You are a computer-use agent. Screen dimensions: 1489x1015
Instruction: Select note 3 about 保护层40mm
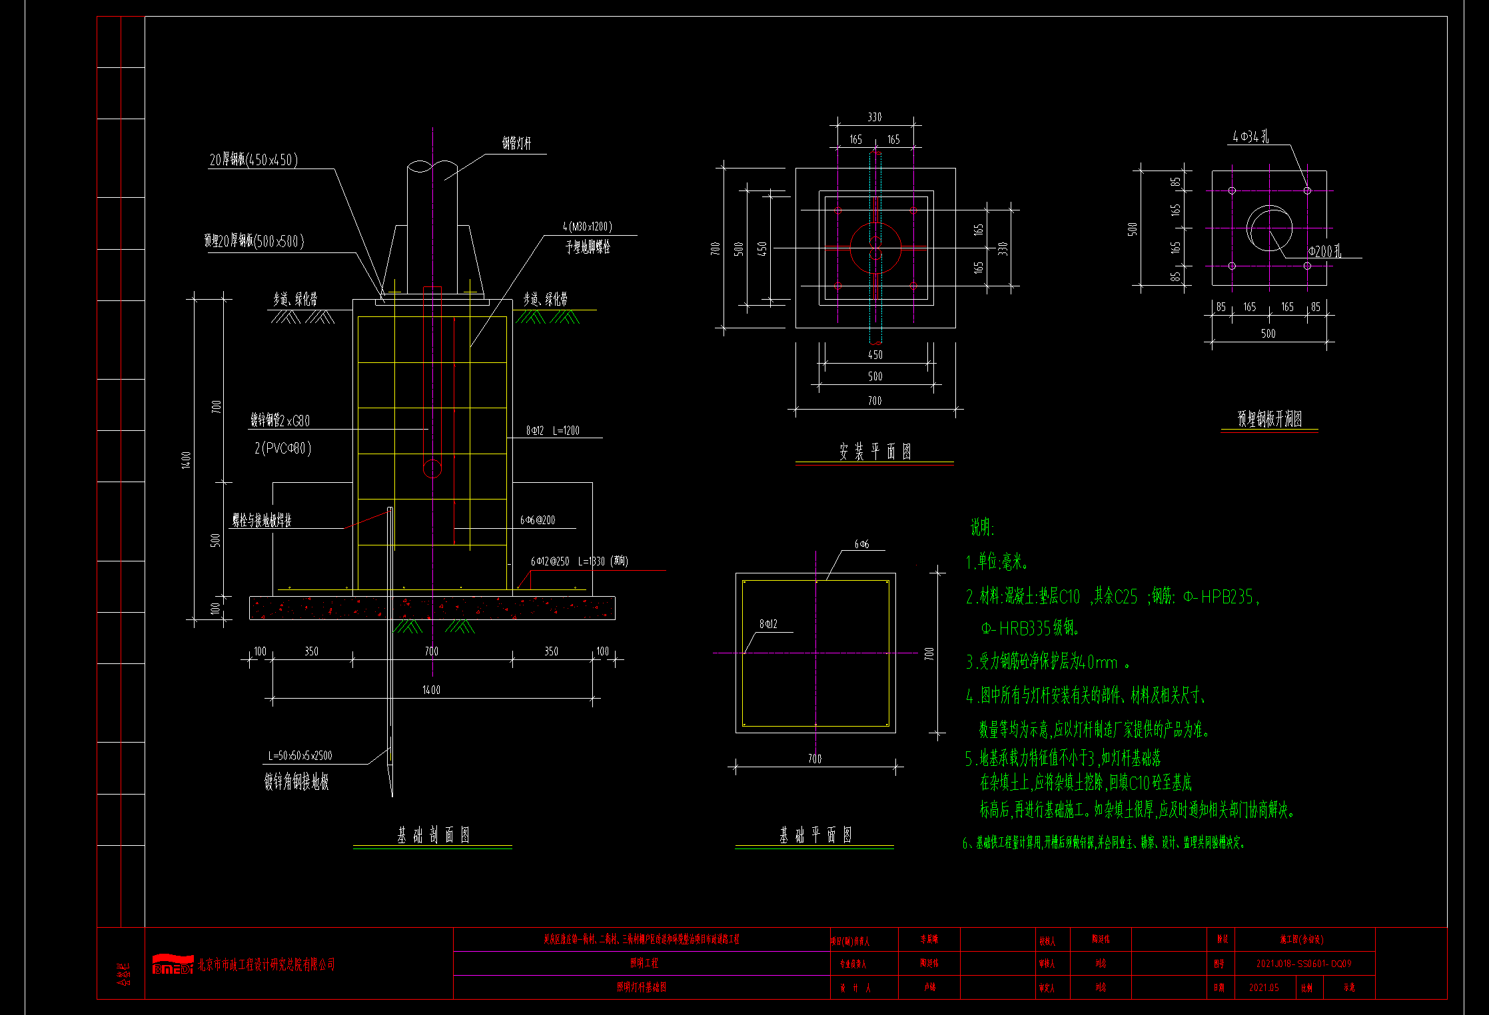pyautogui.click(x=1048, y=661)
